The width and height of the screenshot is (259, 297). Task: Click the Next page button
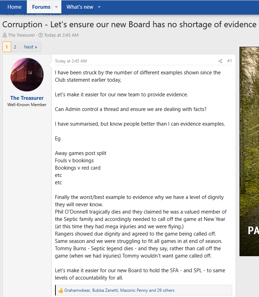click(31, 47)
